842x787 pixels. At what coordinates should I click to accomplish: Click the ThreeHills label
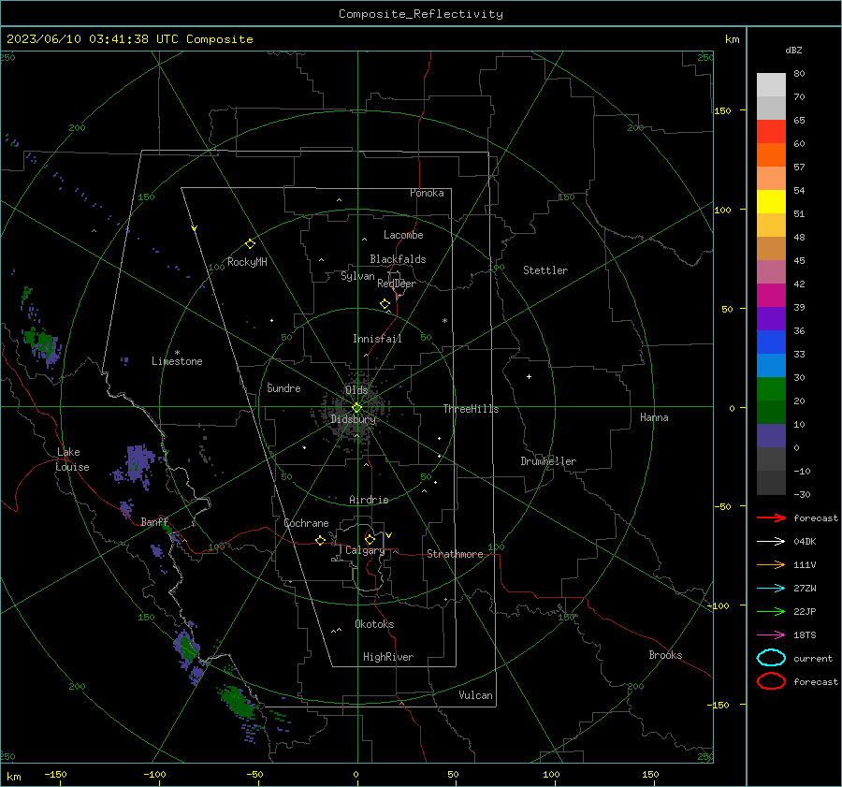471,409
